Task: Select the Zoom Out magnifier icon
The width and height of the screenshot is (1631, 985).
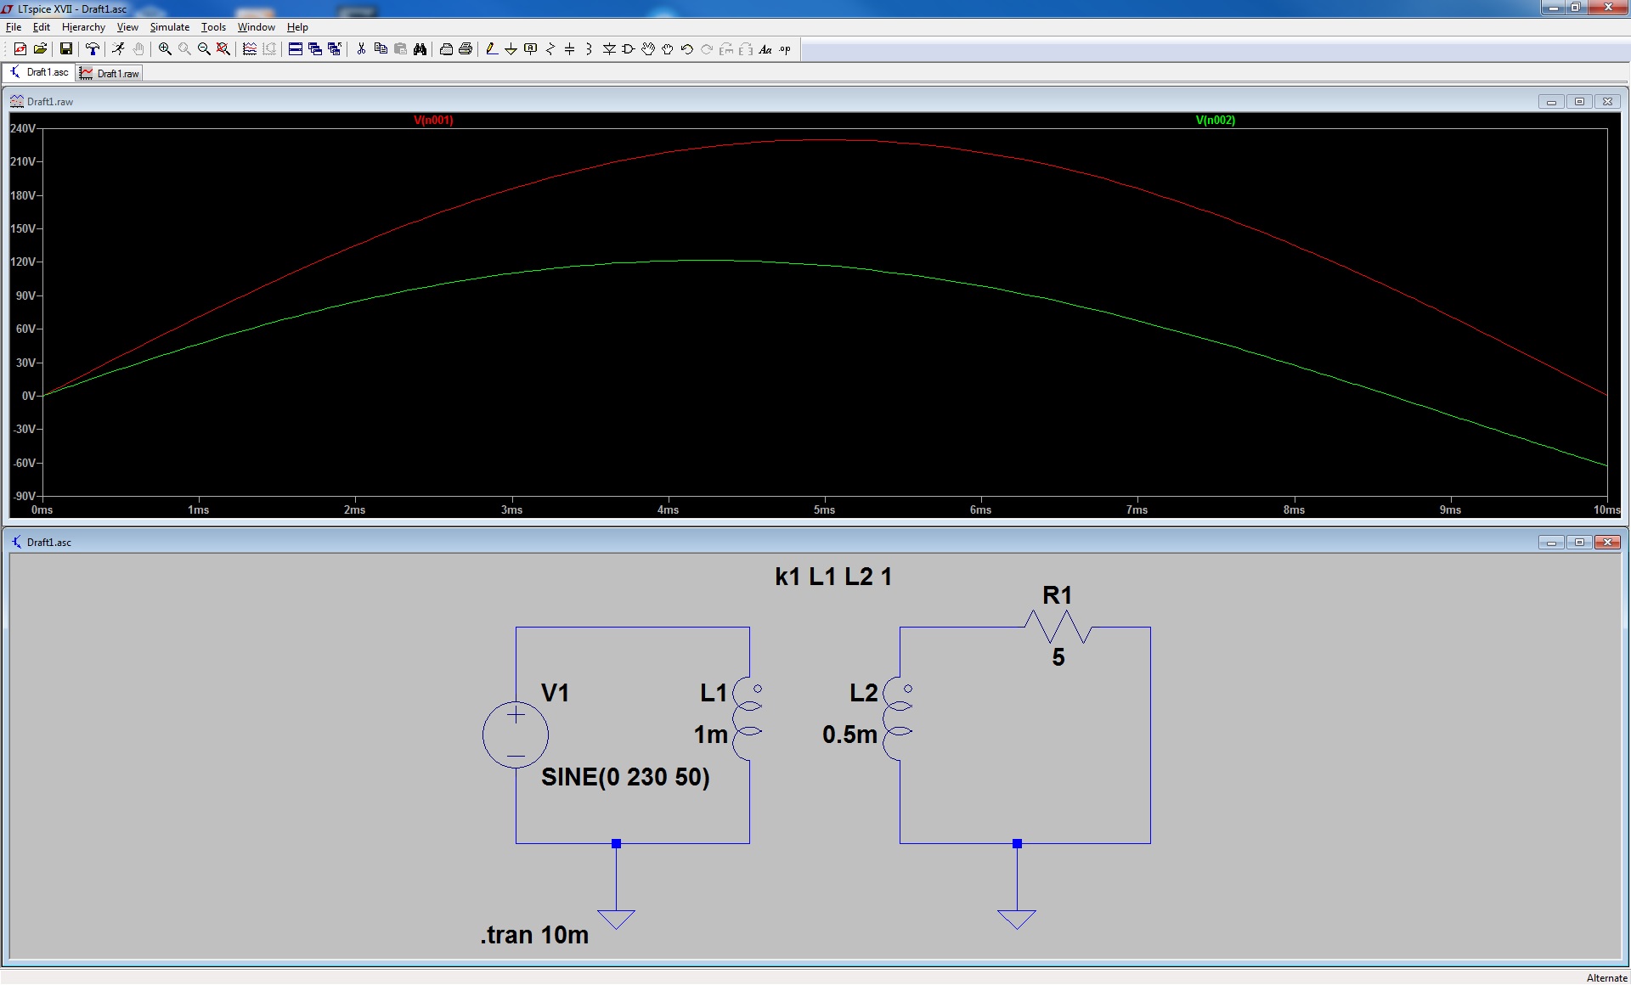Action: pos(204,49)
